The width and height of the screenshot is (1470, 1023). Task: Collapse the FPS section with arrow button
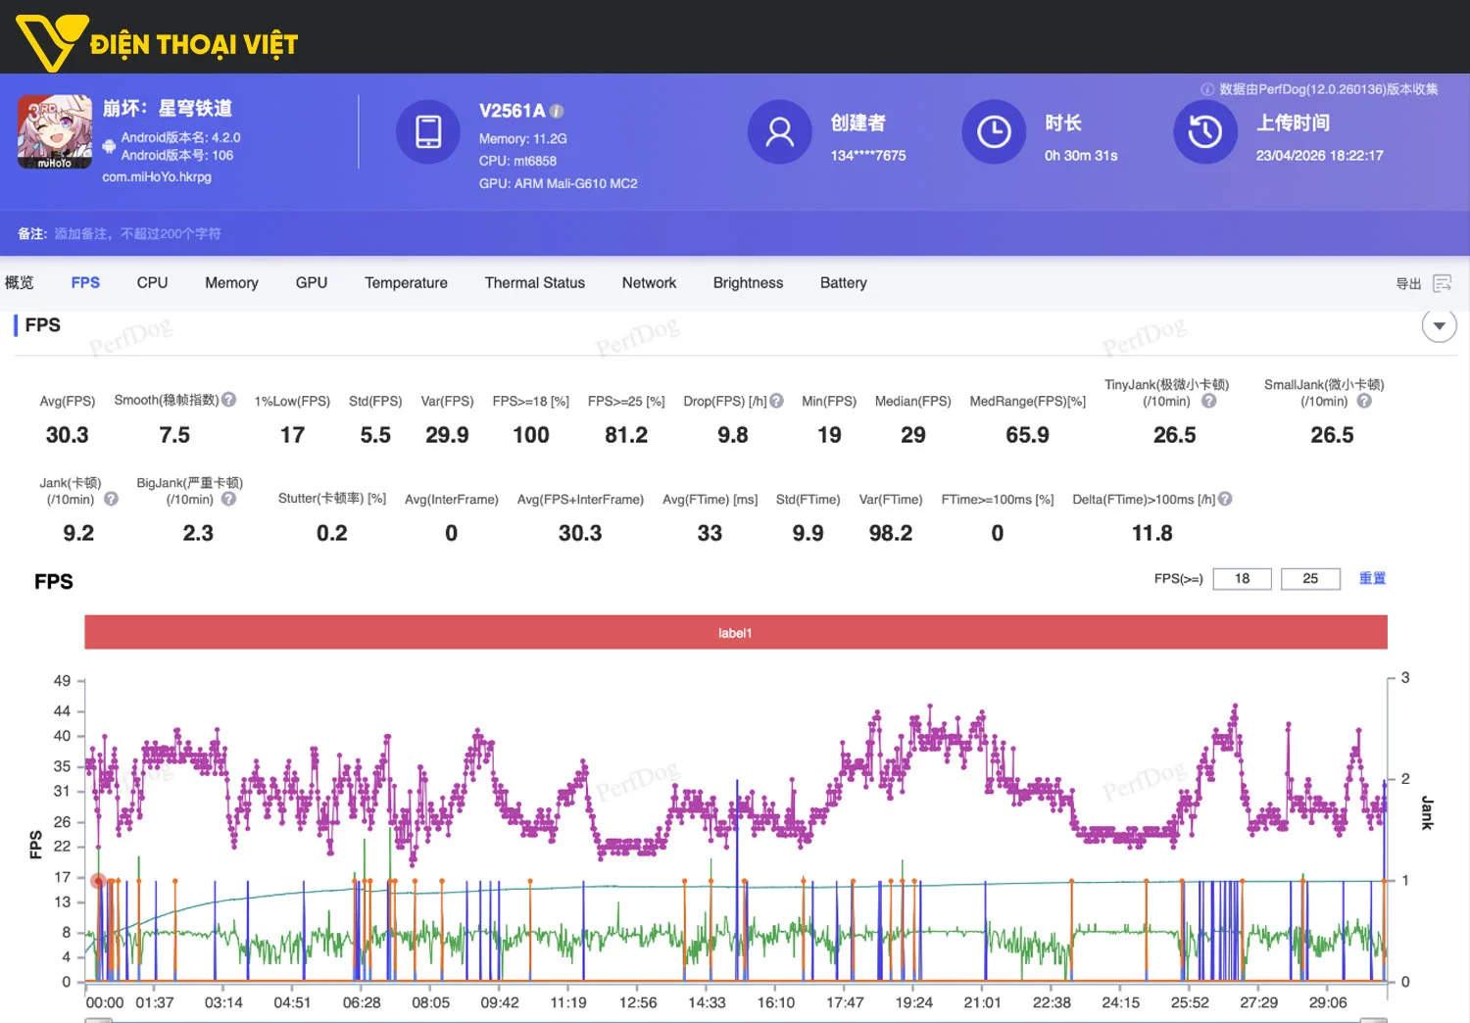tap(1439, 325)
